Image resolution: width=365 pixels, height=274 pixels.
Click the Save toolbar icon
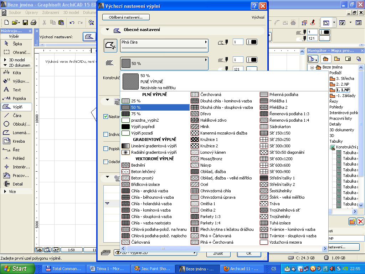[x=25, y=22]
